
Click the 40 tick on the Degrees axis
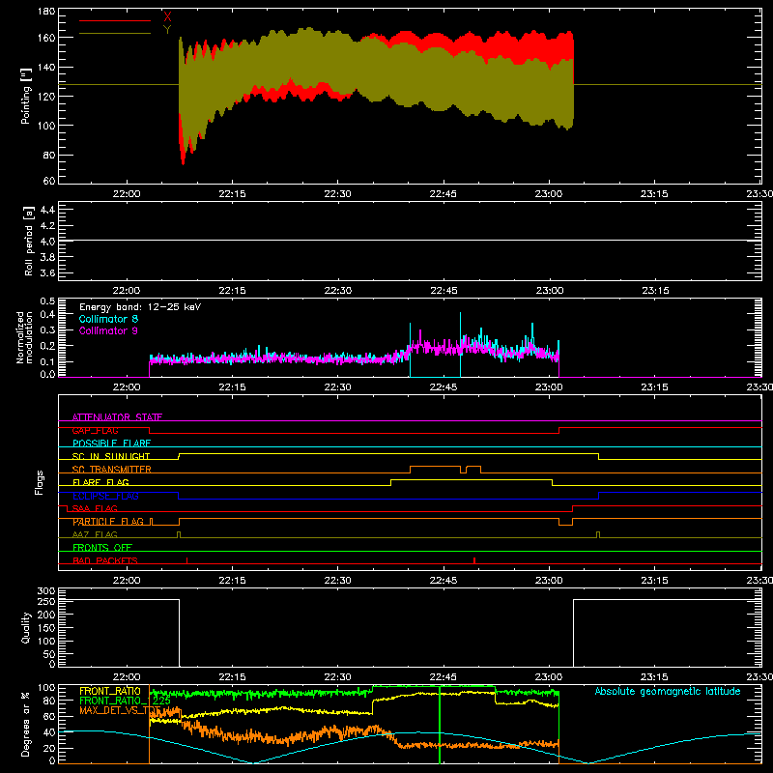coord(50,732)
